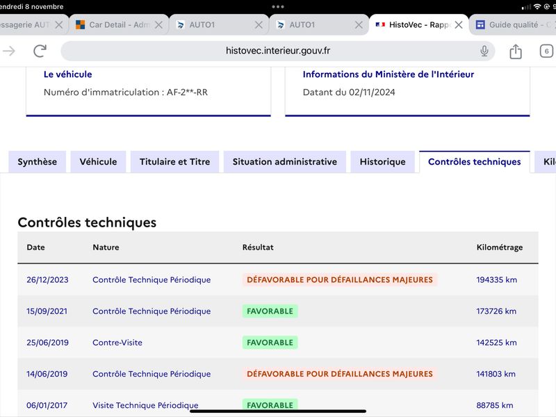Select the date 14/06/2019
The height and width of the screenshot is (417, 556).
pyautogui.click(x=47, y=374)
